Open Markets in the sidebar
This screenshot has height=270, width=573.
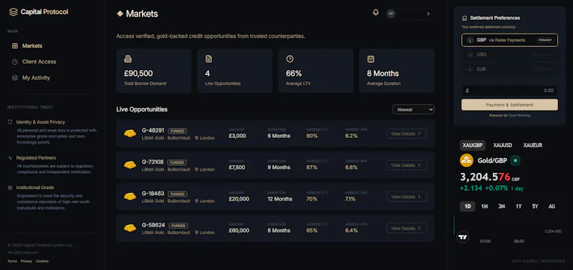click(x=32, y=46)
